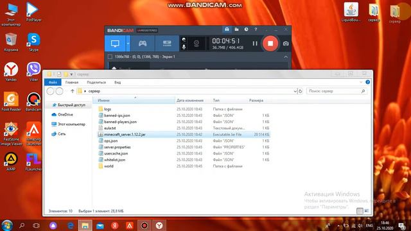Viewport: 411px width, 231px height.
Task: Open the Вид ribbon tab
Action: (x=118, y=82)
